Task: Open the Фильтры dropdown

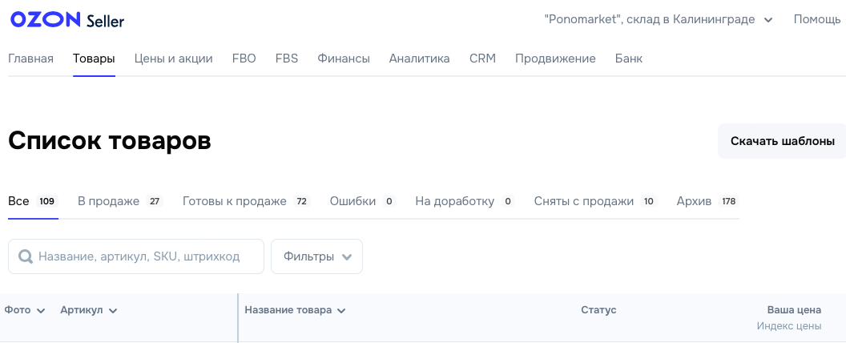Action: (317, 256)
